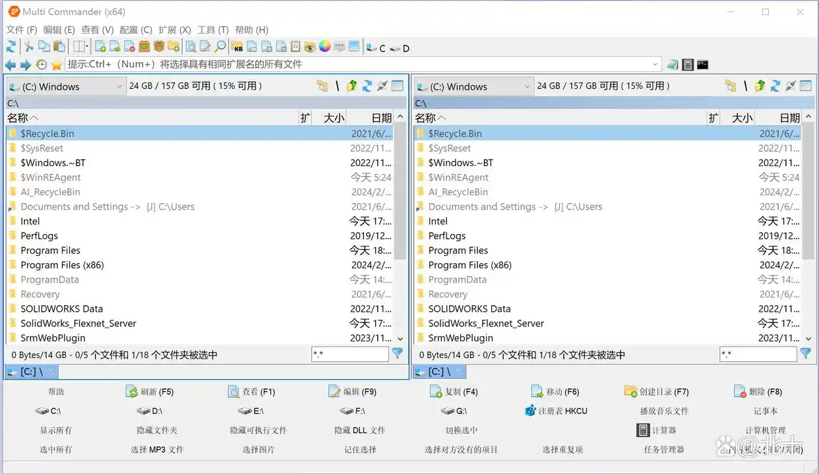The height and width of the screenshot is (474, 819).
Task: Refresh the right panel with its arrows icon
Action: [x=775, y=86]
